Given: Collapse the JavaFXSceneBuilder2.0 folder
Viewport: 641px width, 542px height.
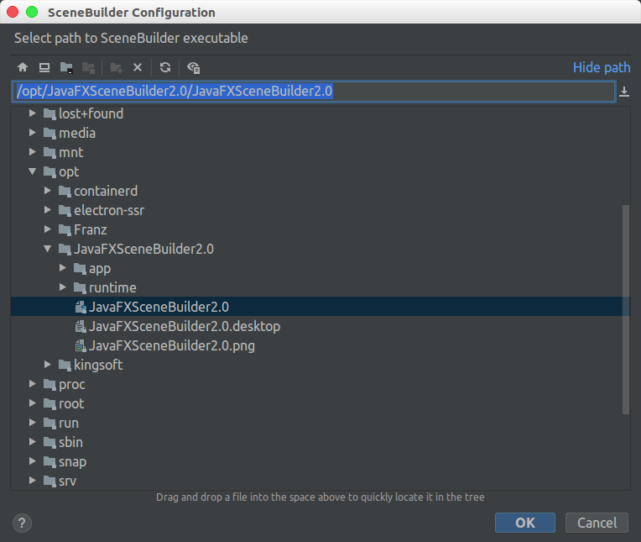Looking at the screenshot, I should [x=48, y=249].
